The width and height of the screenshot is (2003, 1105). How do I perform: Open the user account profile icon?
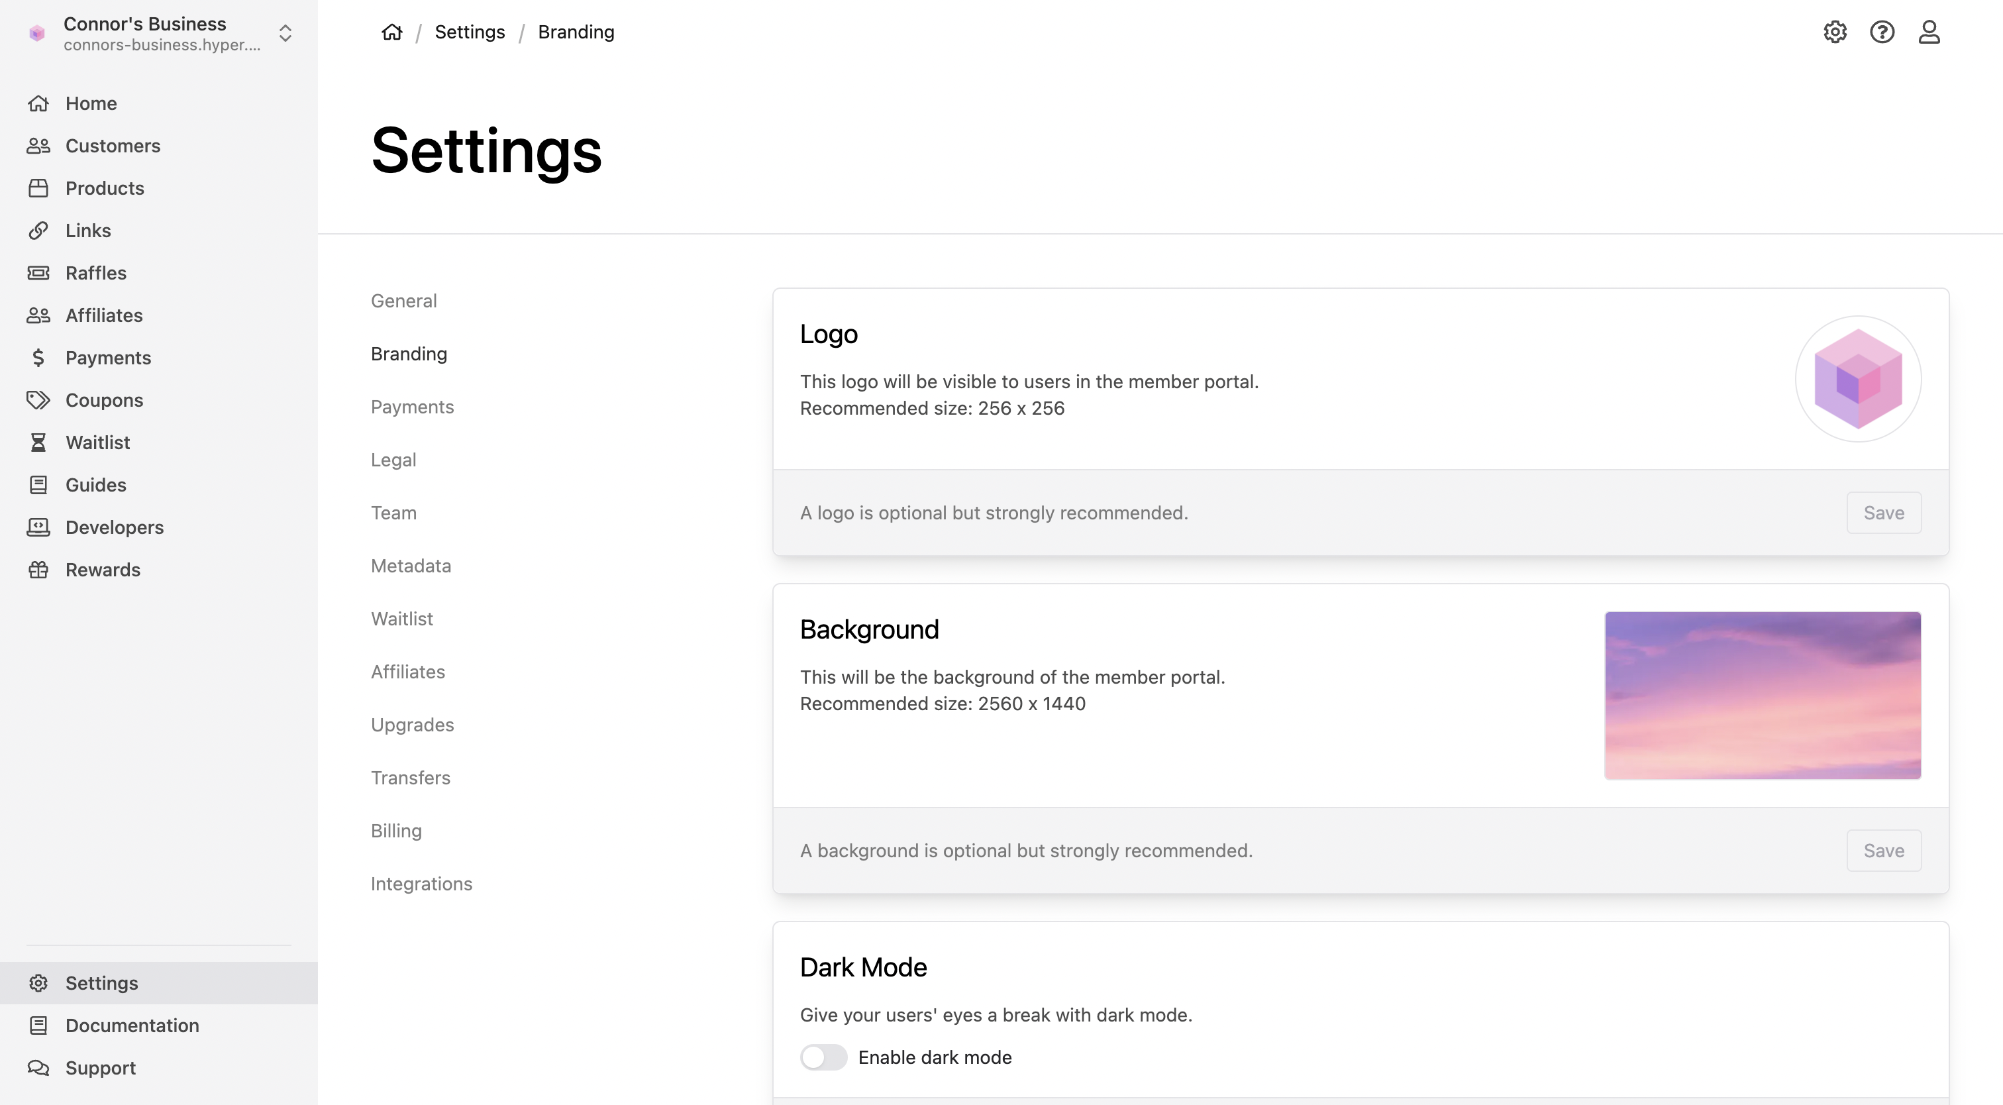(x=1929, y=32)
